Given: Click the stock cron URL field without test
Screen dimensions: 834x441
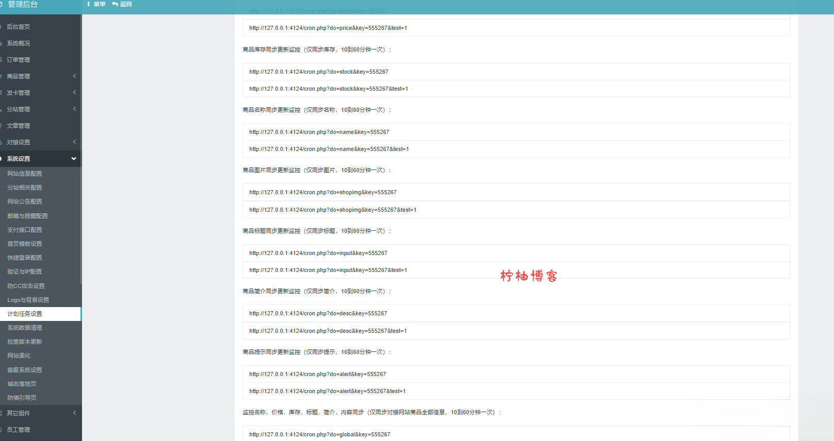Looking at the screenshot, I should [x=516, y=72].
